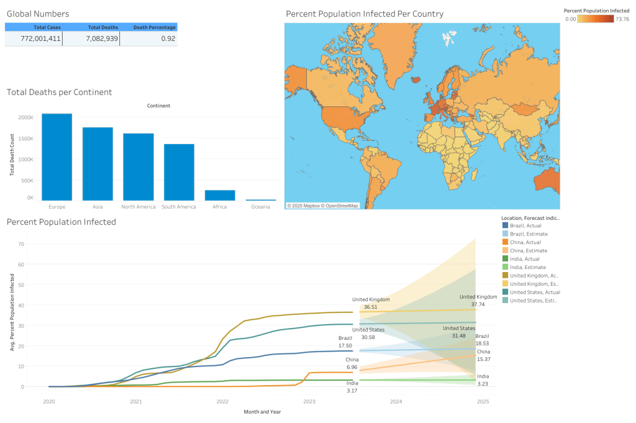Select the Africa bar in deaths chart
Screen dimensions: 636x423
pos(220,195)
